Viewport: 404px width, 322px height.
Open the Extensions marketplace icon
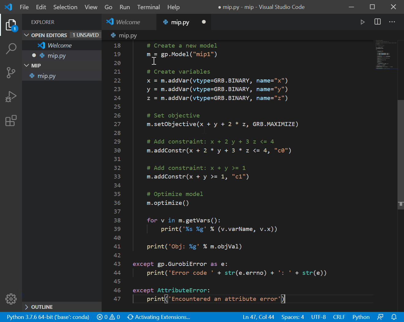click(11, 121)
